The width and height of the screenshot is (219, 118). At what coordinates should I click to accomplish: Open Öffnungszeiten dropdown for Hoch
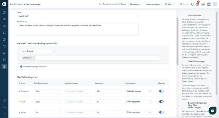coord(138,102)
